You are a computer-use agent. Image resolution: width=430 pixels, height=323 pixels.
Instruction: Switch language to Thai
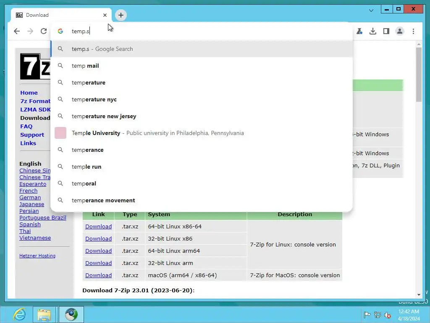(25, 231)
